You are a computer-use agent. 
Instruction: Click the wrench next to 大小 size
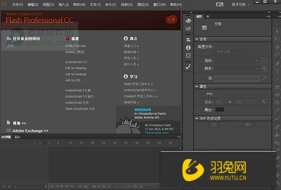[264, 102]
